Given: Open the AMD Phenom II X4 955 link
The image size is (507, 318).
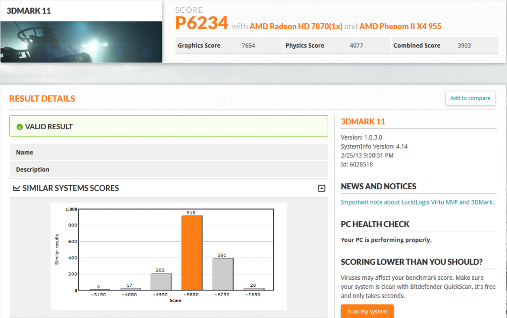Looking at the screenshot, I should pos(400,26).
